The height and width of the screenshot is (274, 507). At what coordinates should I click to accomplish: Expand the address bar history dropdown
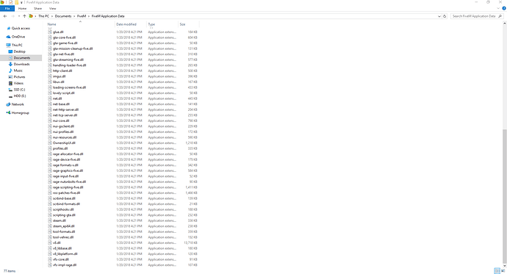[x=439, y=16]
